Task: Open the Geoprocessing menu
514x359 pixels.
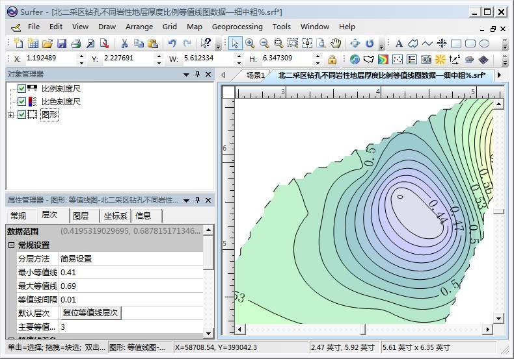Action: point(237,27)
